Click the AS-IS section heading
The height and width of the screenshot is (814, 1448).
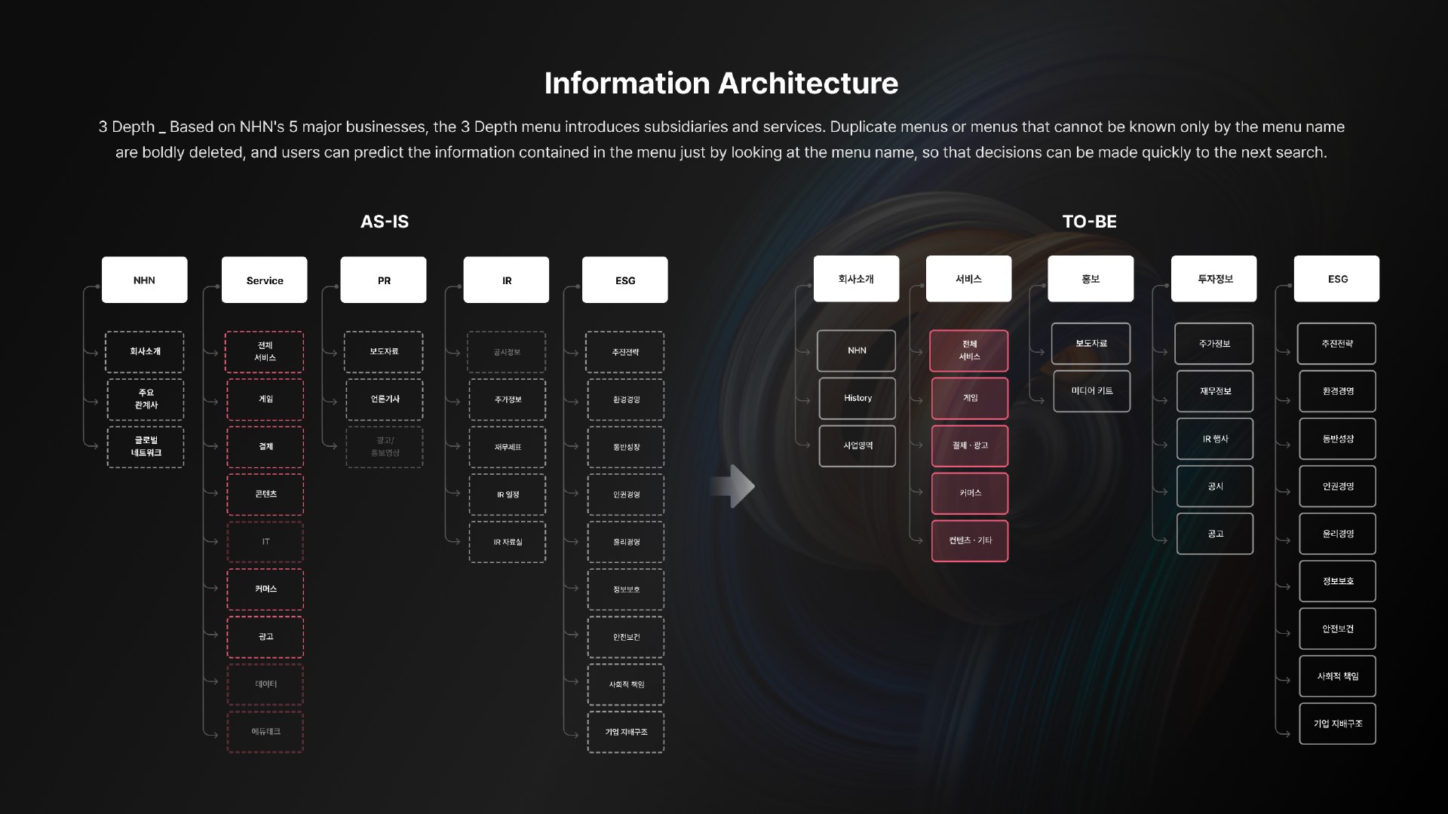pyautogui.click(x=385, y=222)
